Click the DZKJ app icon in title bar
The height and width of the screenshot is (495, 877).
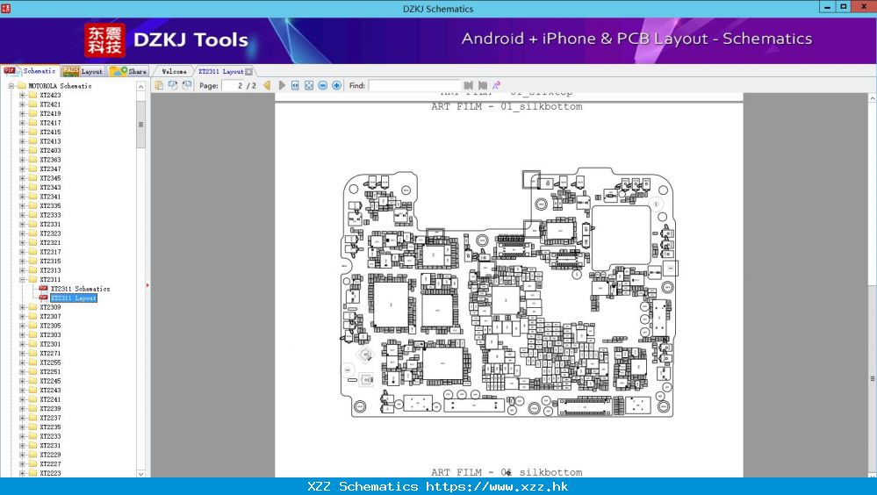point(5,9)
